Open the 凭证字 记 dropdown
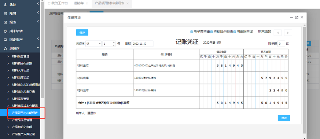320x139 pixels. (94, 44)
